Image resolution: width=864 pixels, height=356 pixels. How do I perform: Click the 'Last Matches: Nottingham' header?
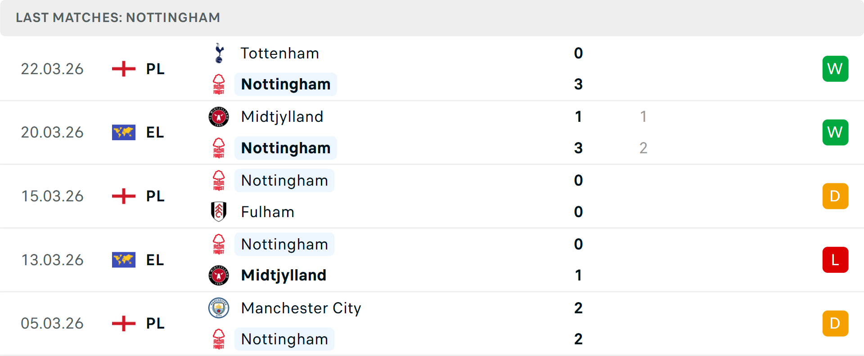pos(118,18)
